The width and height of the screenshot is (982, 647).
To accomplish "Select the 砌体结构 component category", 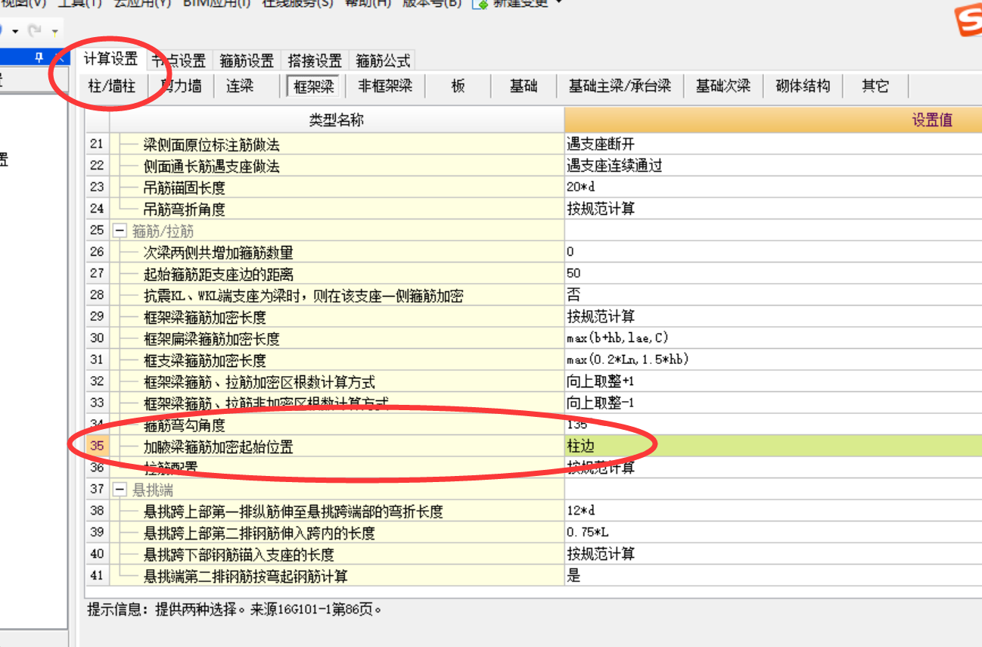I will (803, 86).
